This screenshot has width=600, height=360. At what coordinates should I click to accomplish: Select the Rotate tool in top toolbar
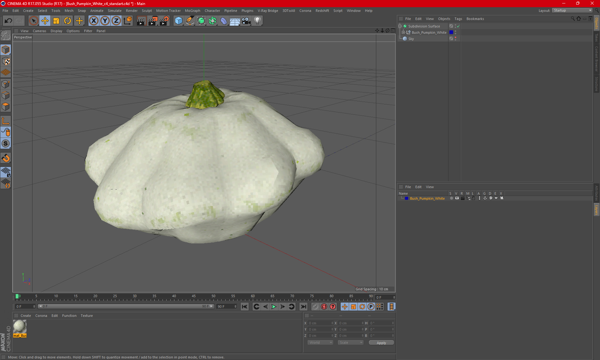pyautogui.click(x=67, y=21)
